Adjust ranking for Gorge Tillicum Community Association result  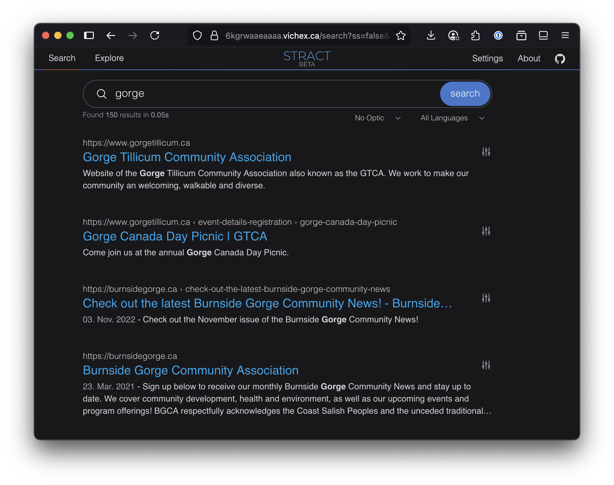[486, 152]
